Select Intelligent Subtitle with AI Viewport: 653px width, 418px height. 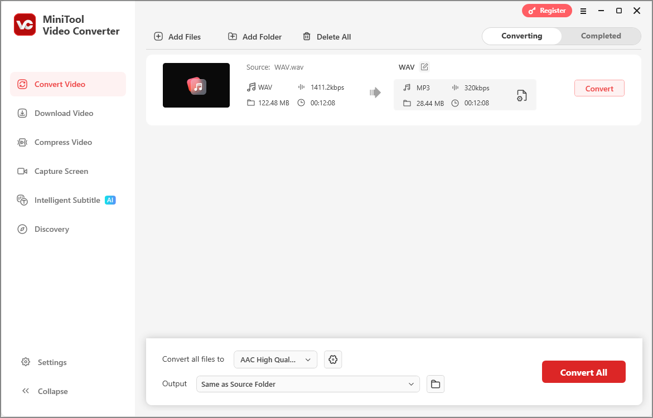pyautogui.click(x=67, y=200)
